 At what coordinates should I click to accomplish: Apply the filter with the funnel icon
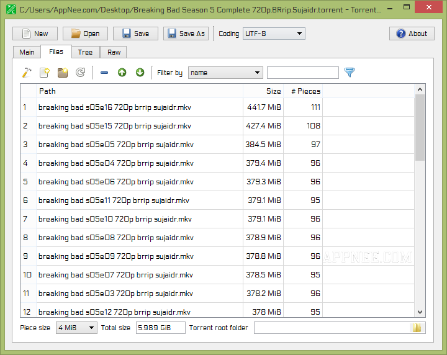[x=349, y=73]
